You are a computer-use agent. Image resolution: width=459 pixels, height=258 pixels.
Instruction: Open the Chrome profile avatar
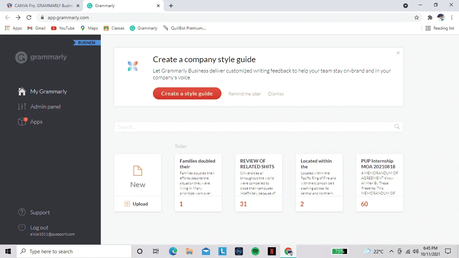[x=441, y=17]
